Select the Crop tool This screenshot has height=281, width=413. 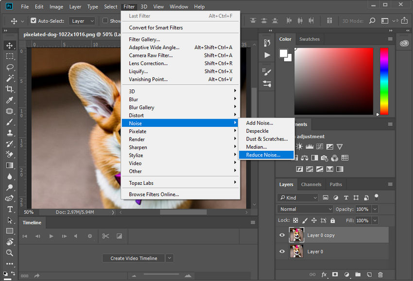click(x=10, y=89)
